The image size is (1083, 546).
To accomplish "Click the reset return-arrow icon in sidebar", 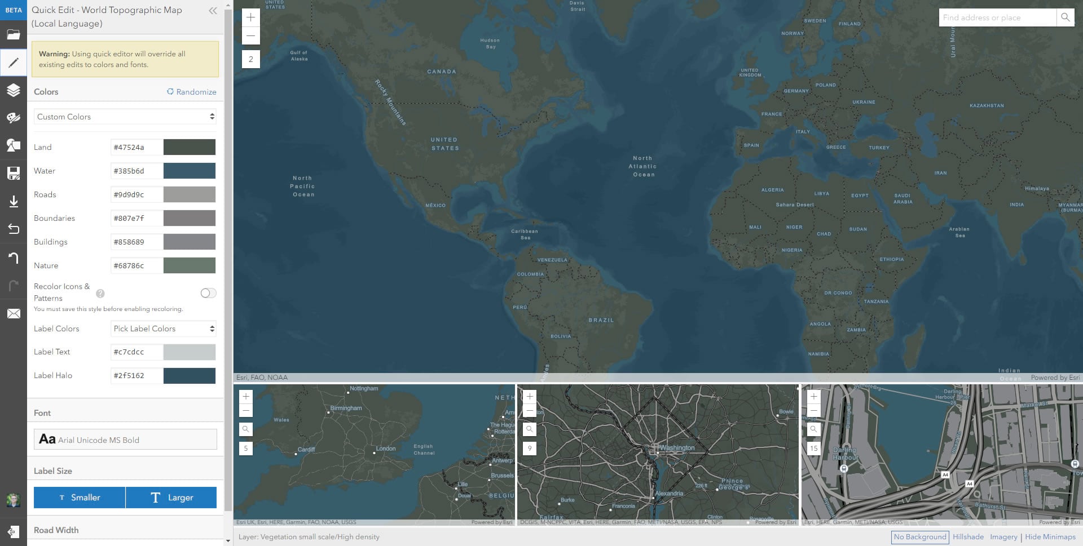I will (14, 229).
